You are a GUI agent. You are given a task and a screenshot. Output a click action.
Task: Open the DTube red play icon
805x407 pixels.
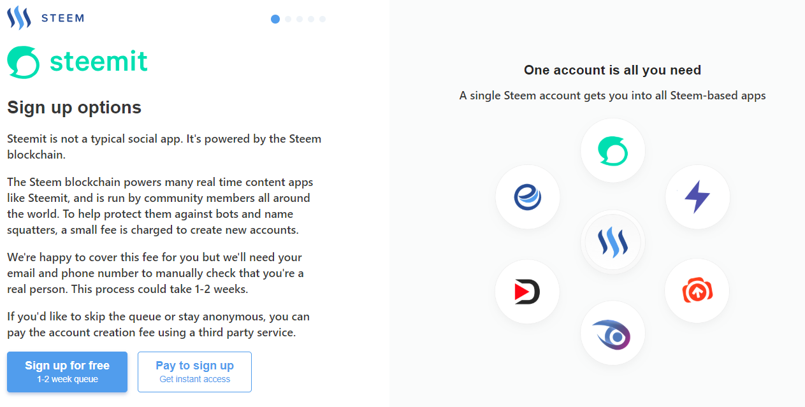(x=527, y=292)
